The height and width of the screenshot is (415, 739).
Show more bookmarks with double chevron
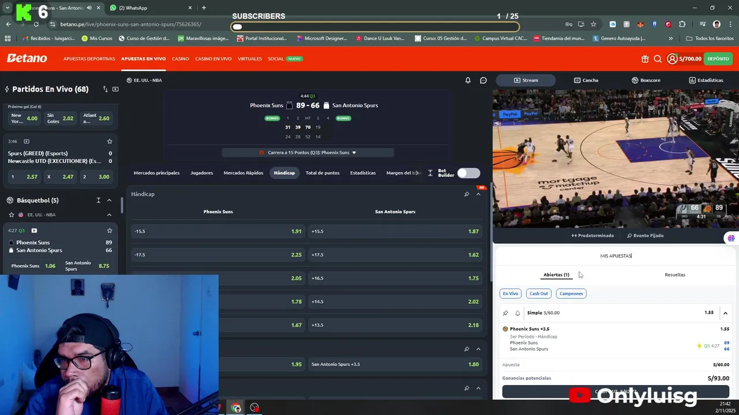tap(670, 39)
